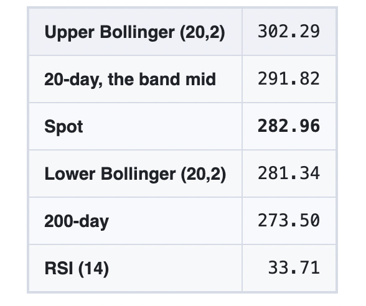Click the word Lower in the fourth row
The height and width of the screenshot is (306, 366).
[x=70, y=174]
